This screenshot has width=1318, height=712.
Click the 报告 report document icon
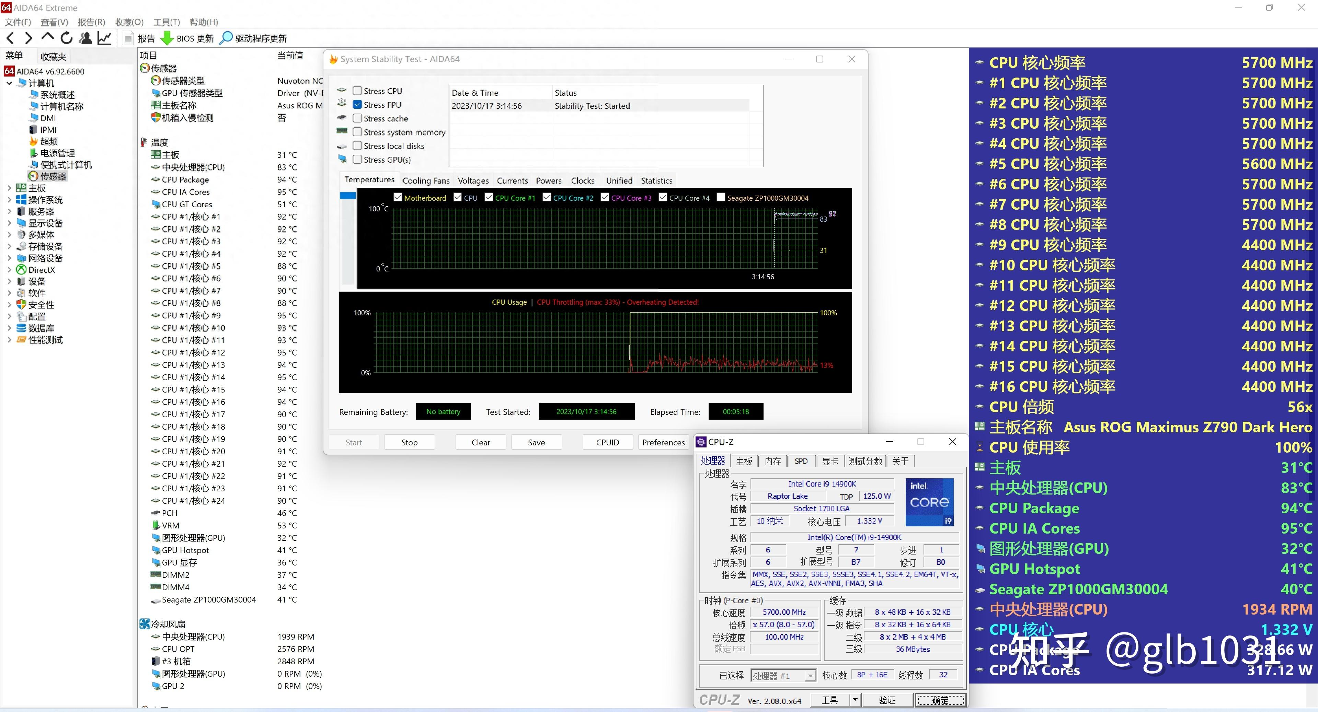click(129, 38)
